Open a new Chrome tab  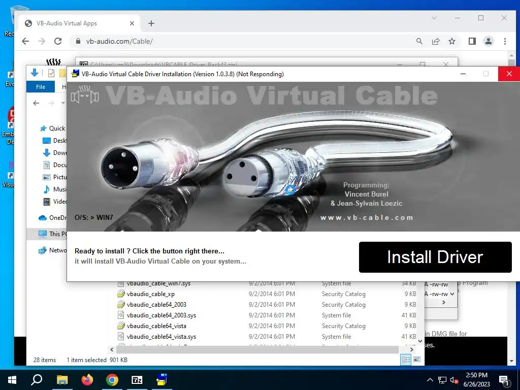151,23
